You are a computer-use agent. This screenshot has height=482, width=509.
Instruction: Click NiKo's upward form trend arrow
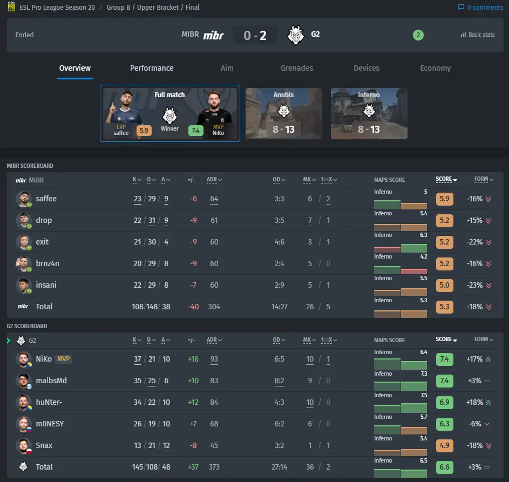(488, 359)
